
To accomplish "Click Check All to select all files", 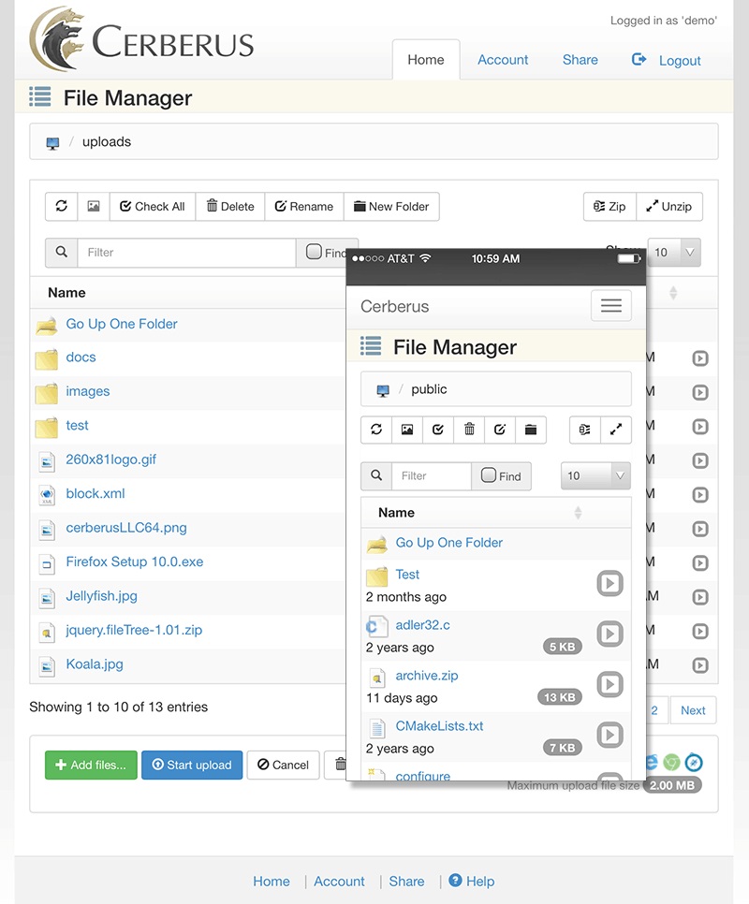I will 152,207.
